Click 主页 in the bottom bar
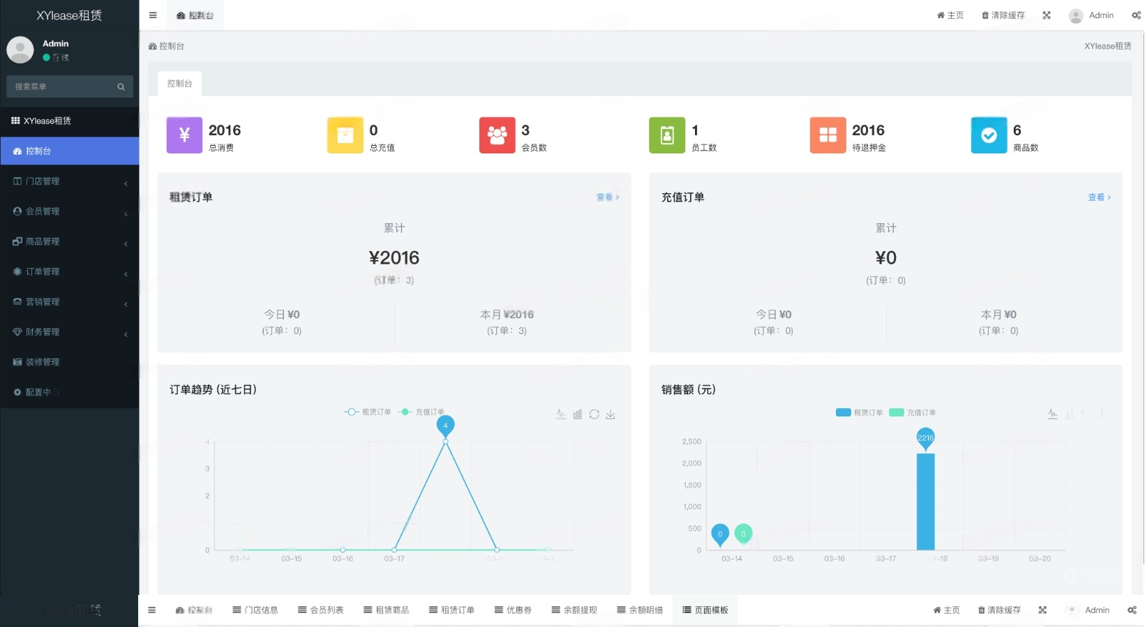Image resolution: width=1145 pixels, height=627 pixels. point(946,610)
